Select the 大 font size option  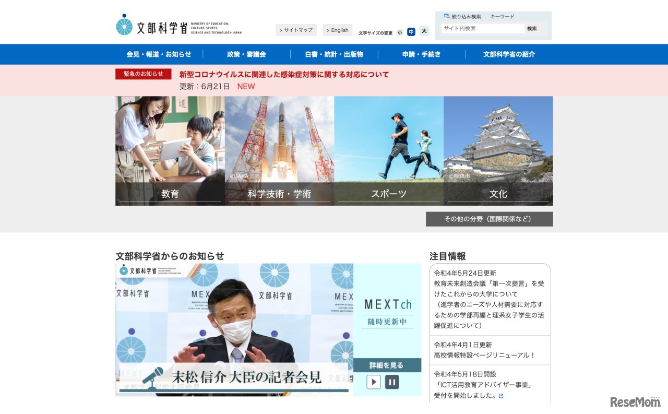click(x=424, y=31)
